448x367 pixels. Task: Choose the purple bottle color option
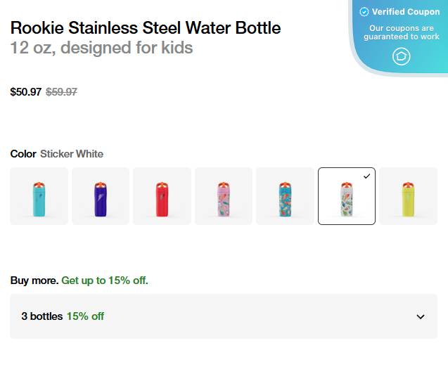click(101, 196)
